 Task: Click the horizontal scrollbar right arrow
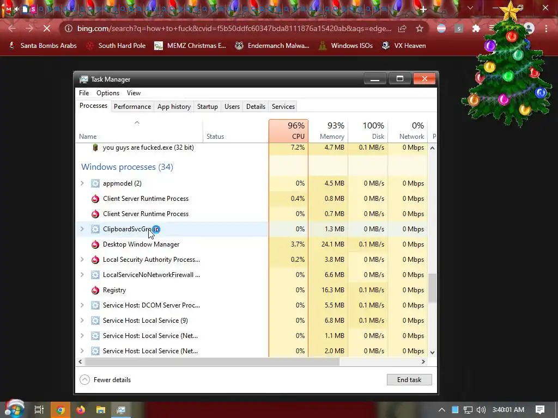pos(423,362)
